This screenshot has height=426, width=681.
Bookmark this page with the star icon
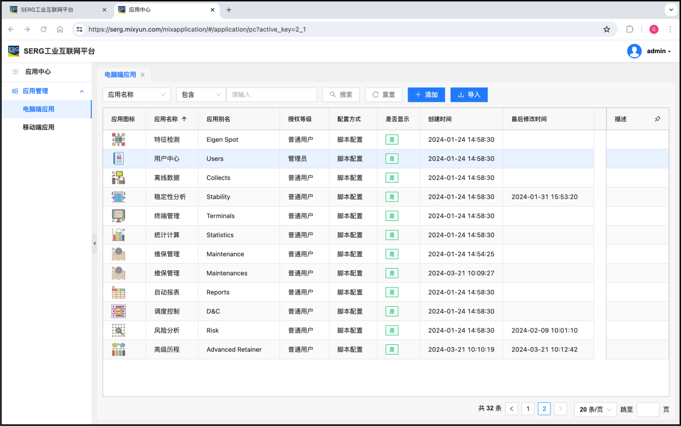pos(607,30)
